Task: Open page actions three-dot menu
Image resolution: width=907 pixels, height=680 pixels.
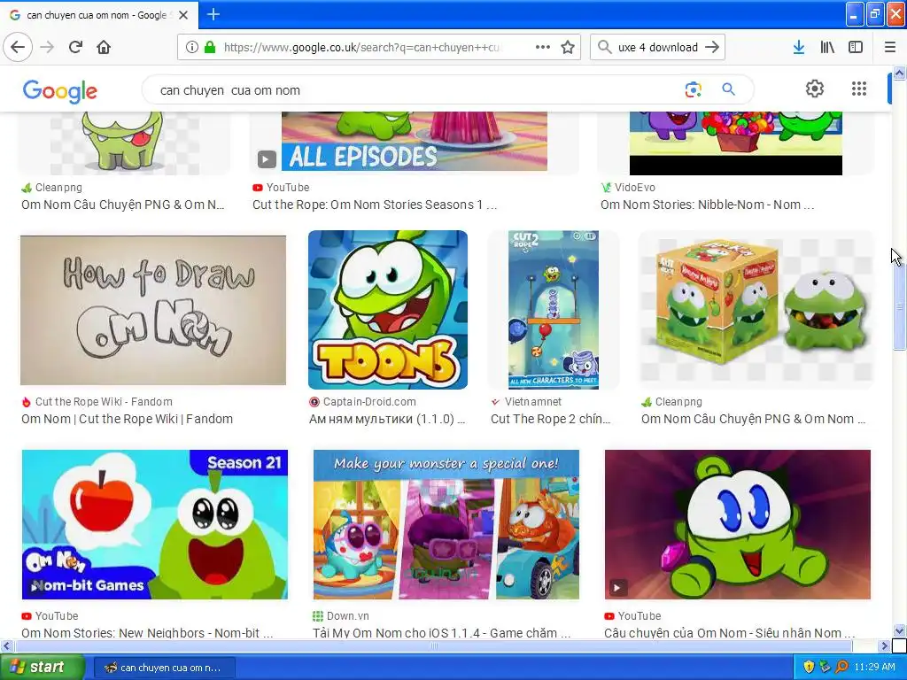Action: tap(543, 47)
